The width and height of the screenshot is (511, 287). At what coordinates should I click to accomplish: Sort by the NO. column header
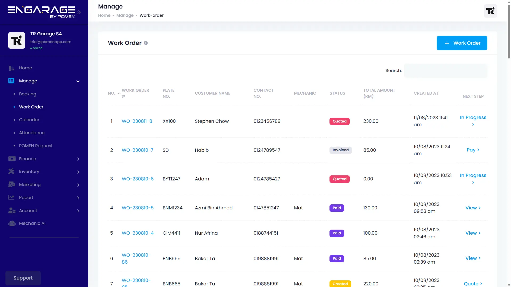112,93
